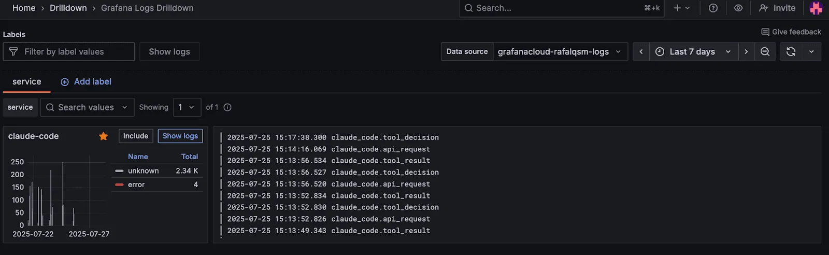Open log line 15:14:16.069 api_request
Viewport: 829px width, 255px height.
tap(328, 149)
